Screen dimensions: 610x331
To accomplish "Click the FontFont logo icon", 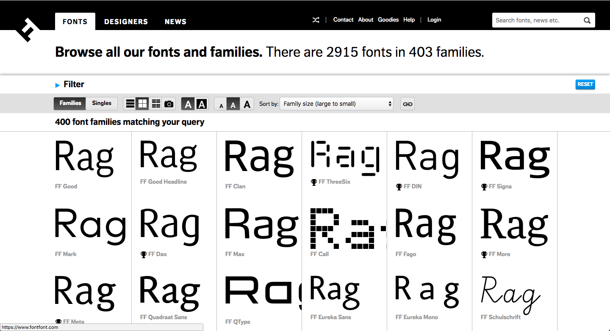I will pos(28,30).
